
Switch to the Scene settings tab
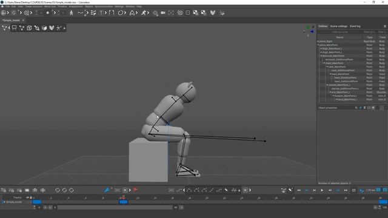(339, 26)
